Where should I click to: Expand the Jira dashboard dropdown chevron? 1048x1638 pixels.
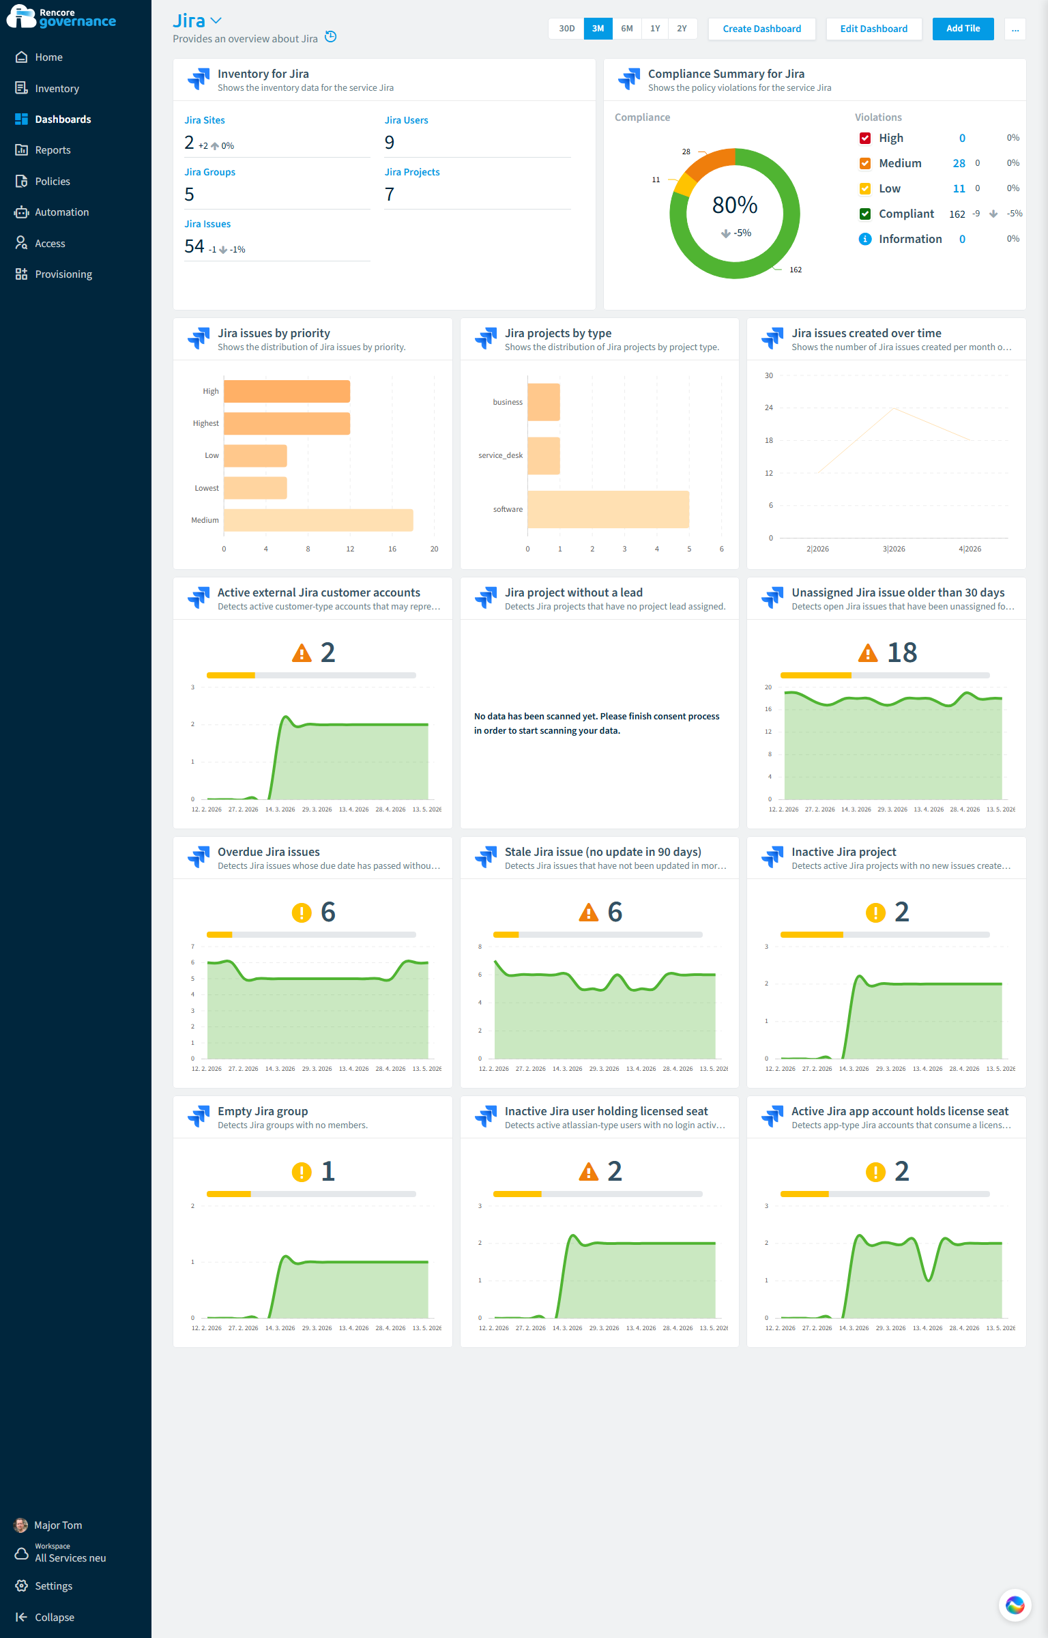[216, 21]
